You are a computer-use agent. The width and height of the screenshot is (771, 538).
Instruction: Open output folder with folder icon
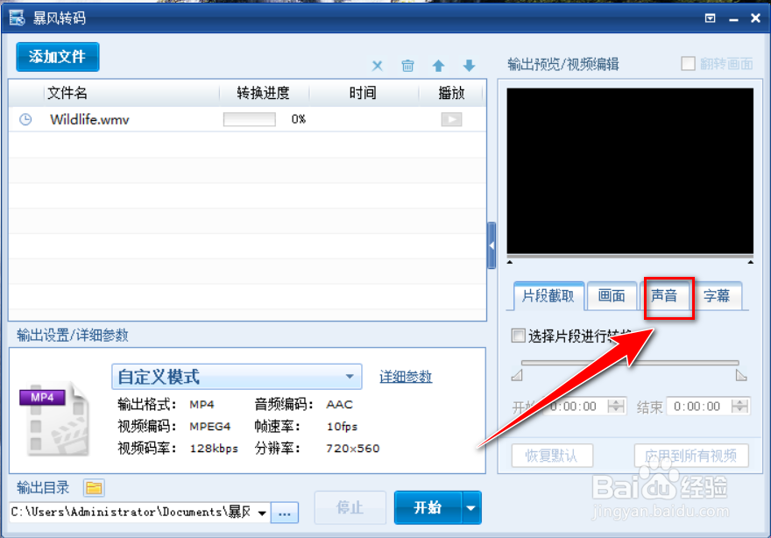point(94,488)
